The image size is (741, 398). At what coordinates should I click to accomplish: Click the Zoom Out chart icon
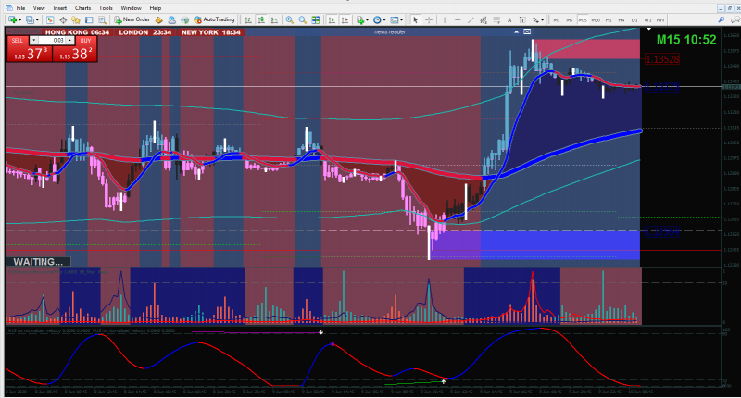pos(303,19)
